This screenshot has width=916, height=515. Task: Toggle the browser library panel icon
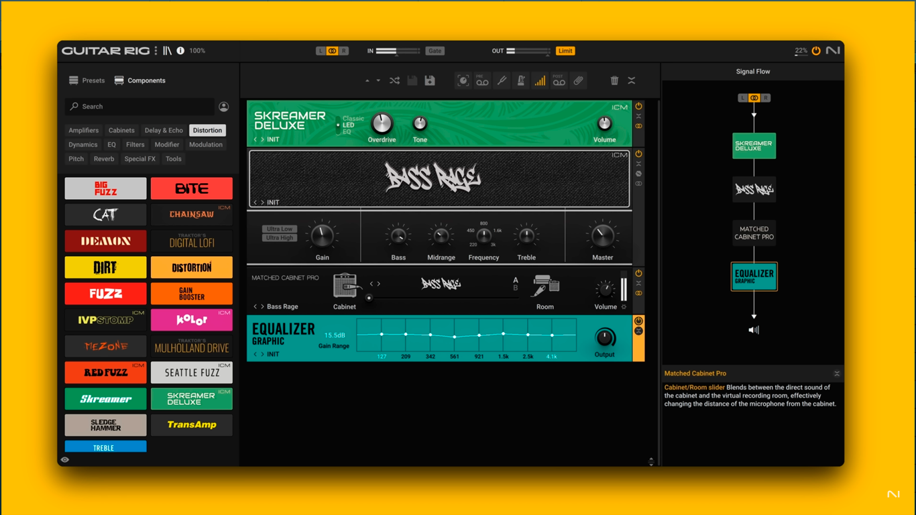click(167, 51)
